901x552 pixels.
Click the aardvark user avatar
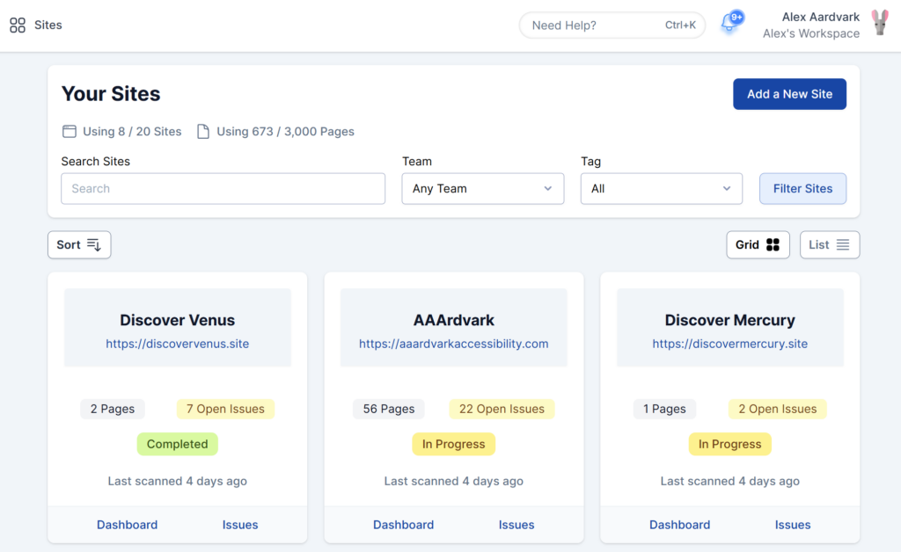click(x=879, y=24)
